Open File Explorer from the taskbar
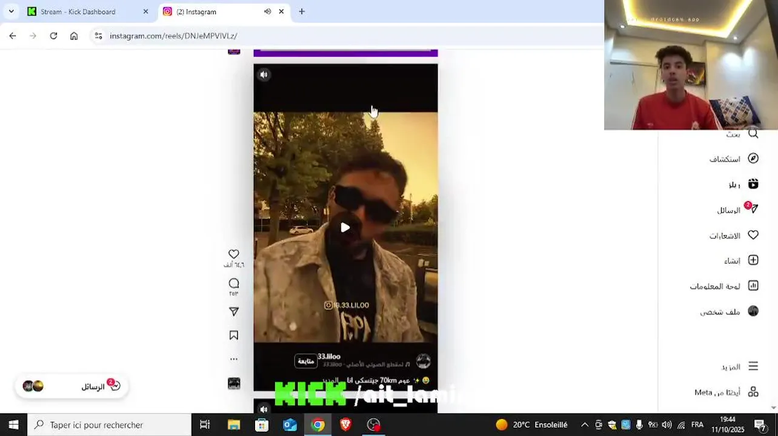 (233, 424)
